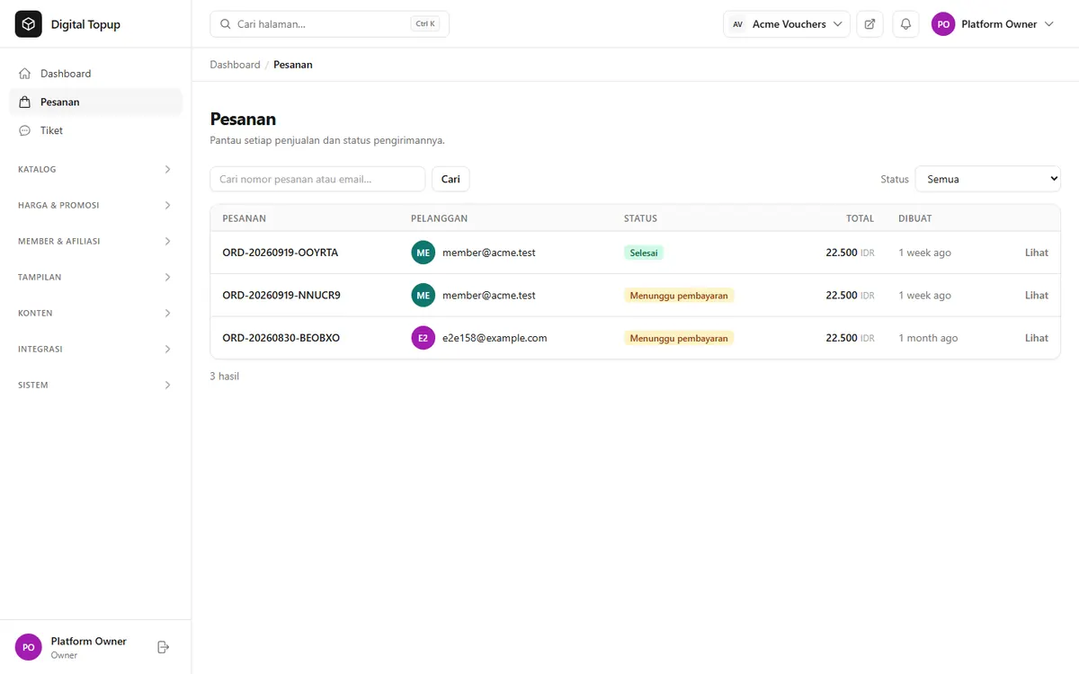Viewport: 1079px width, 674px height.
Task: Open order ORD-20260919-NNUCR9
Action: coord(281,296)
